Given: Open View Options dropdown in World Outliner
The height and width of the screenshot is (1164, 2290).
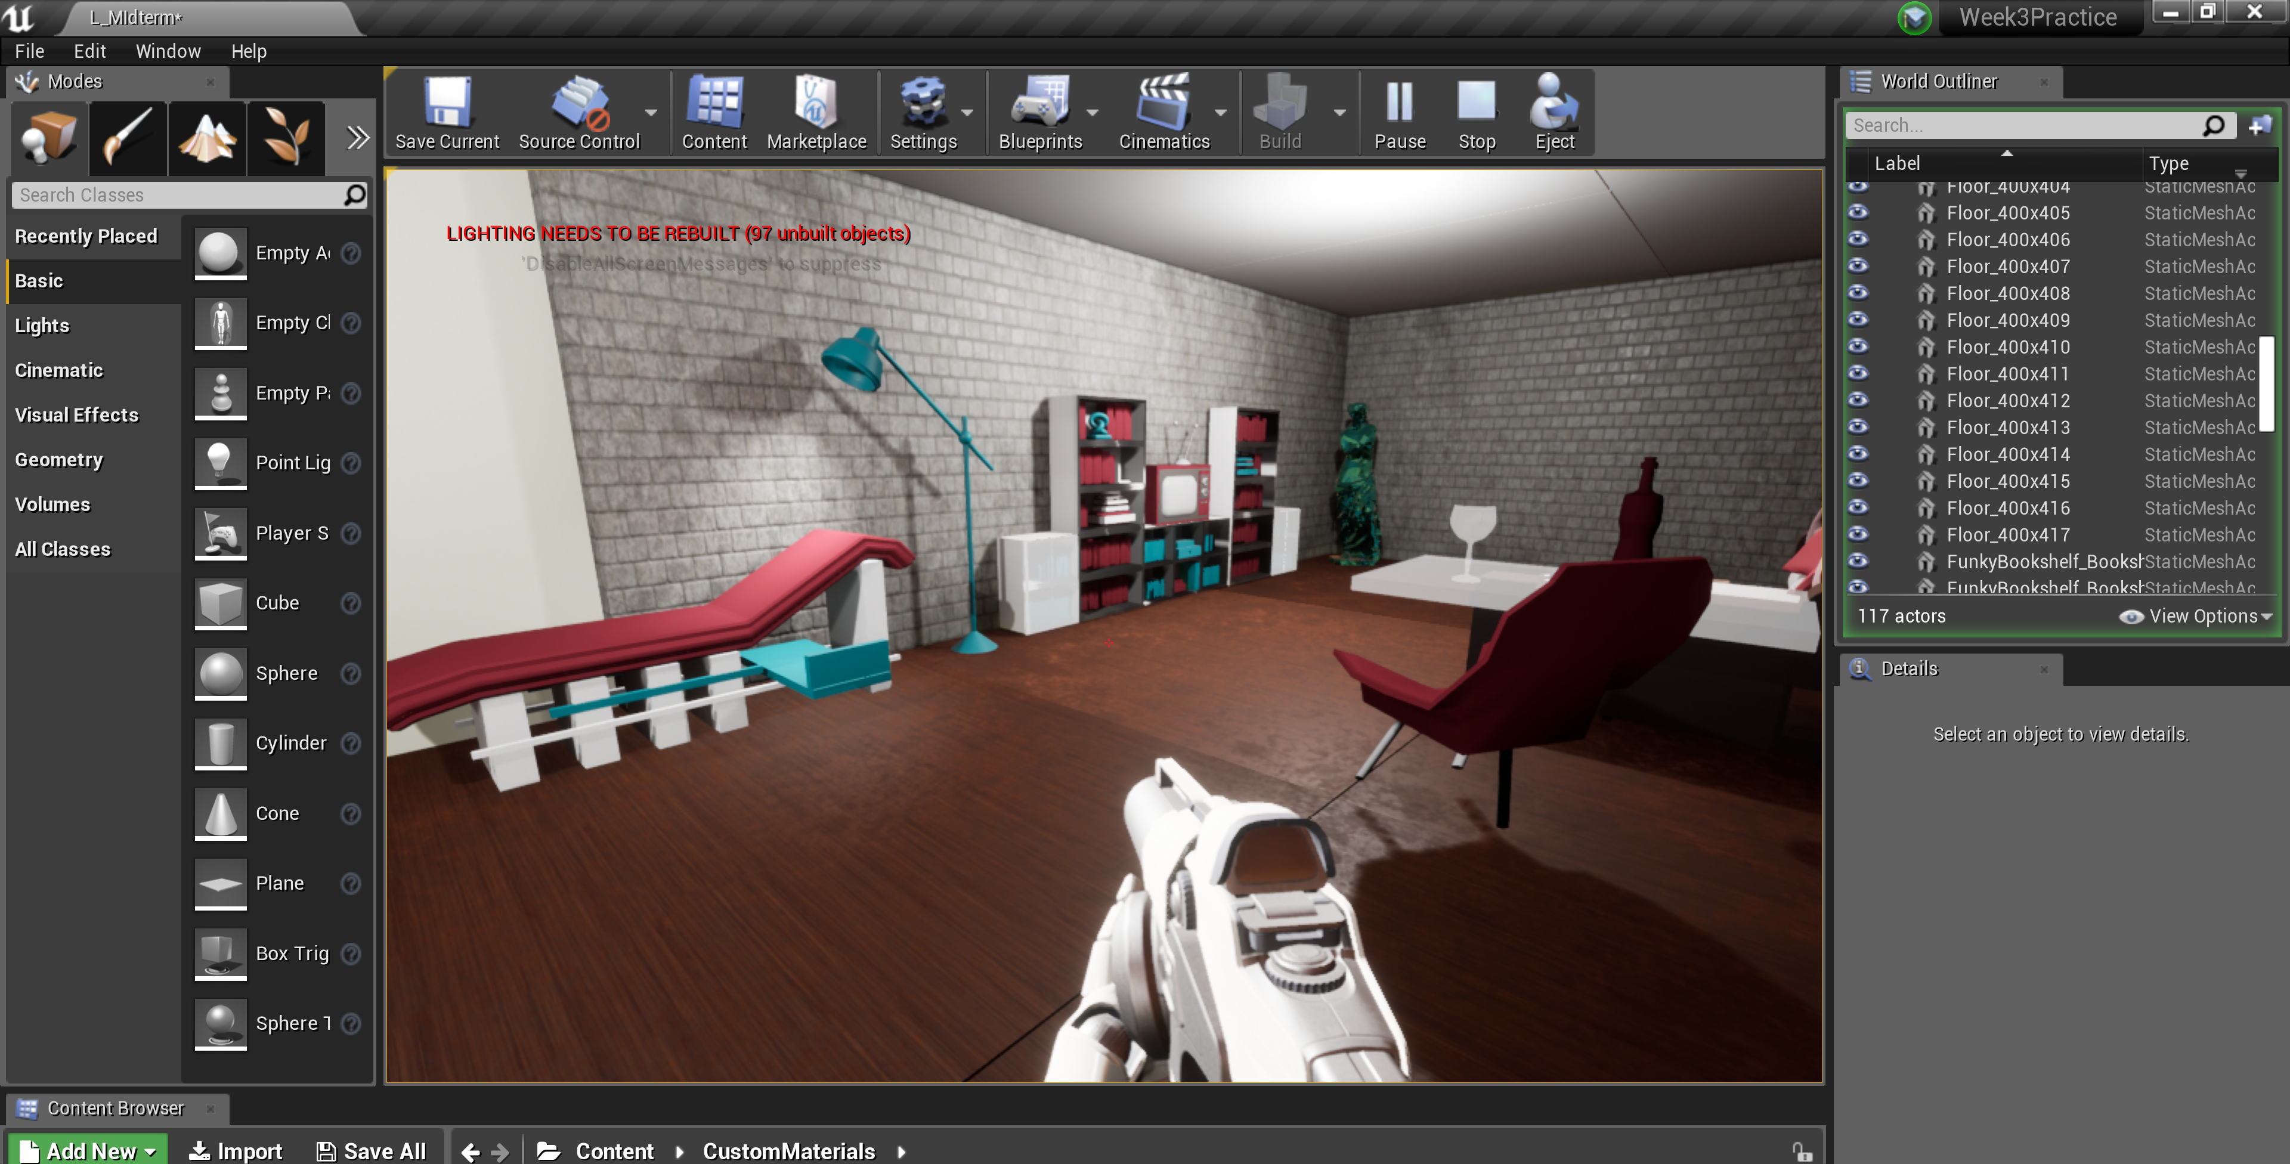Looking at the screenshot, I should click(2196, 616).
